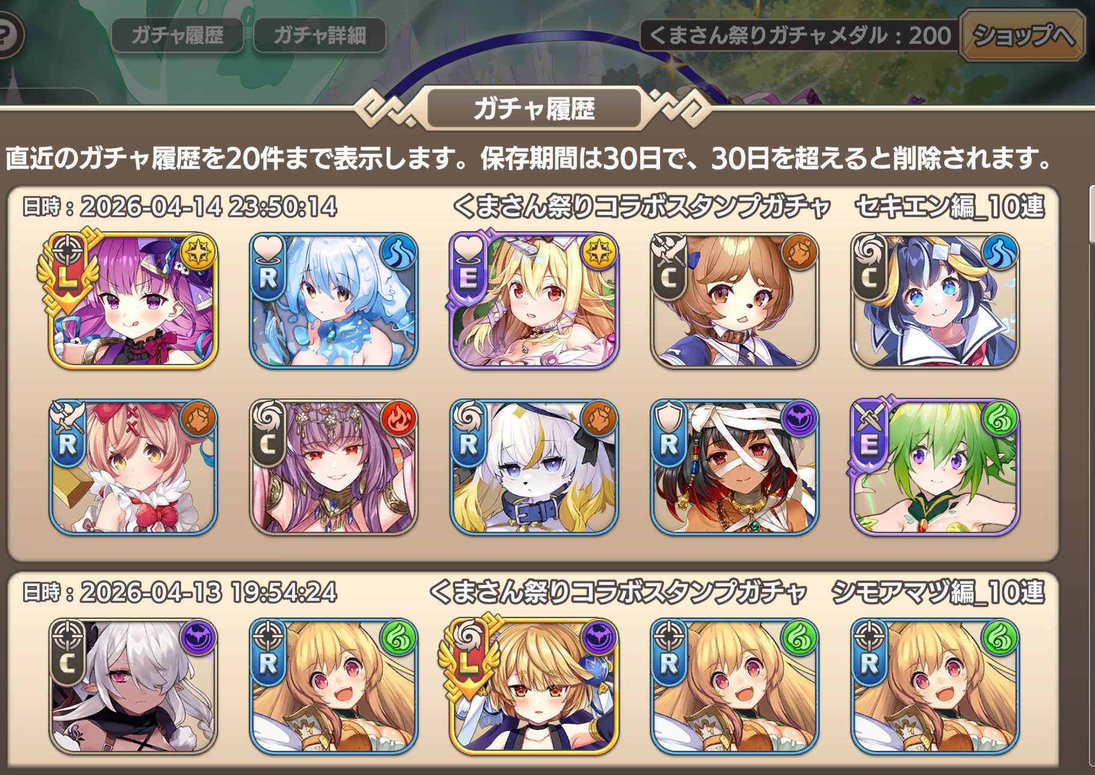Select the white-haired dark elf C card

point(133,687)
